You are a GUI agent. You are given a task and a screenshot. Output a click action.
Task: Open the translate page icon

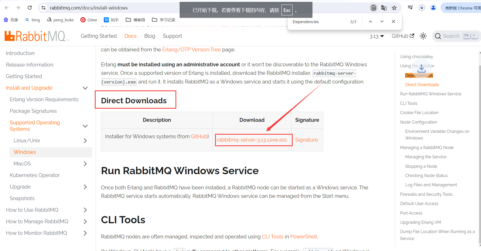pos(384,8)
